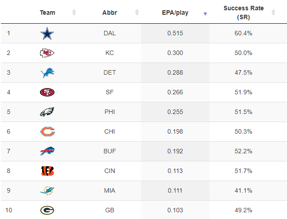Click the Dallas Cowboys star logo
This screenshot has height=219, width=287.
pos(47,34)
